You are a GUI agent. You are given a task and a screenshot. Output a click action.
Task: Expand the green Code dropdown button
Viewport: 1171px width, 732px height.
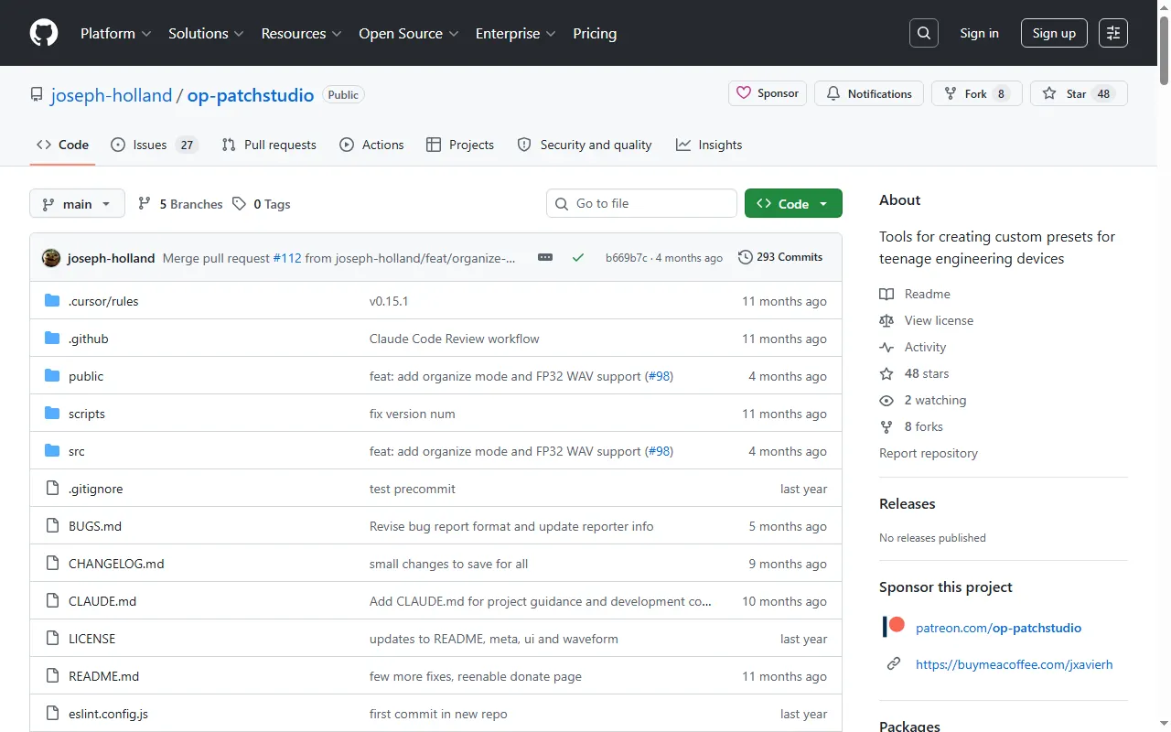793,203
